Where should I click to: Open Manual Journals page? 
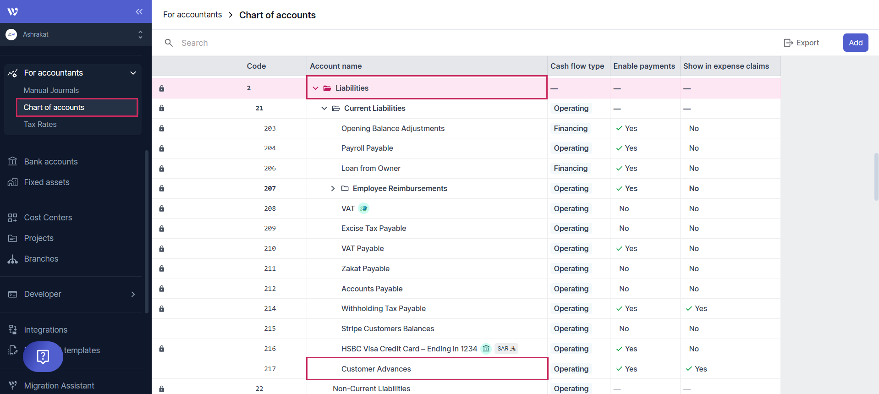[51, 90]
